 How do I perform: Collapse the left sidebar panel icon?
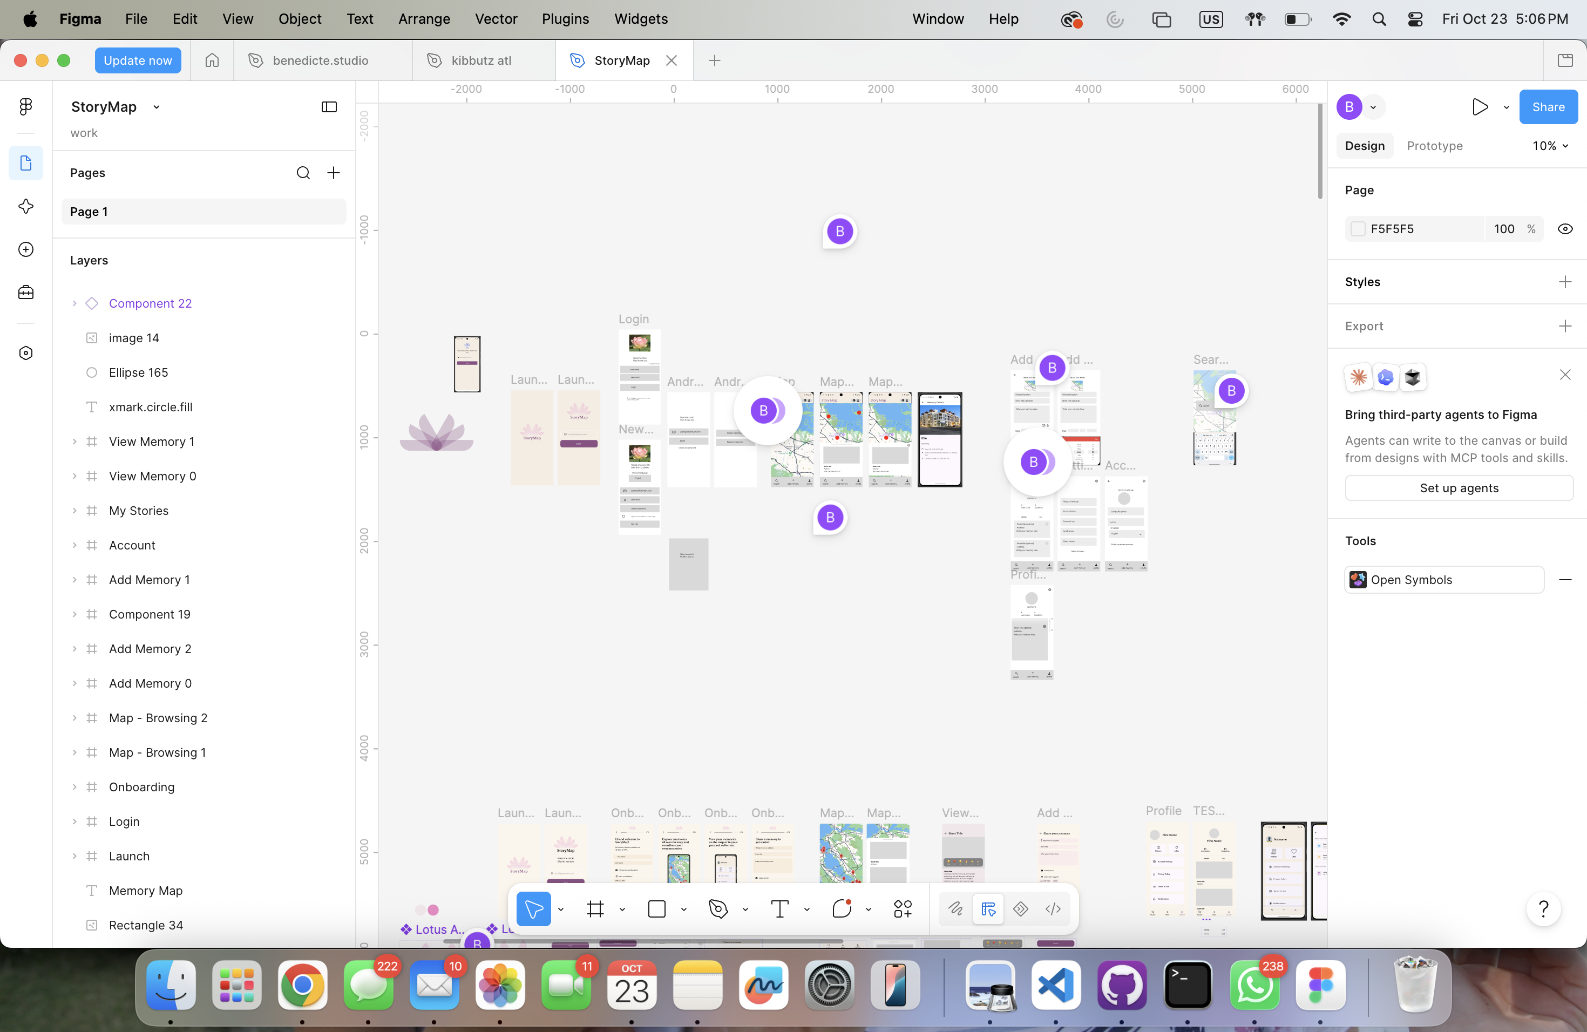click(329, 107)
